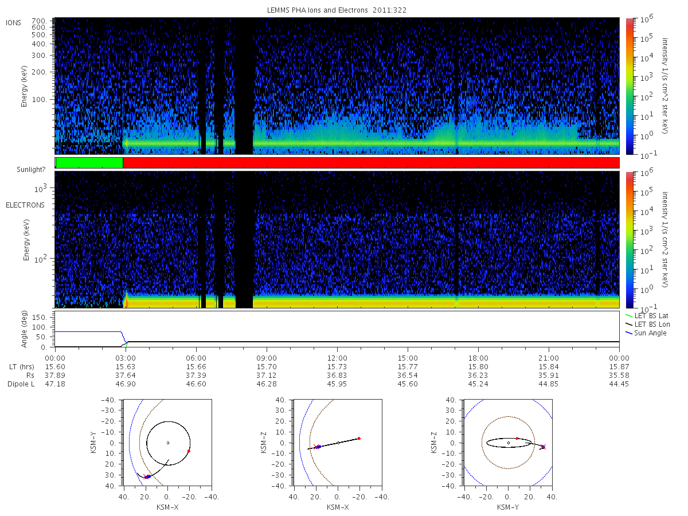
Task: Select the LT value 15.66
Action: (196, 367)
